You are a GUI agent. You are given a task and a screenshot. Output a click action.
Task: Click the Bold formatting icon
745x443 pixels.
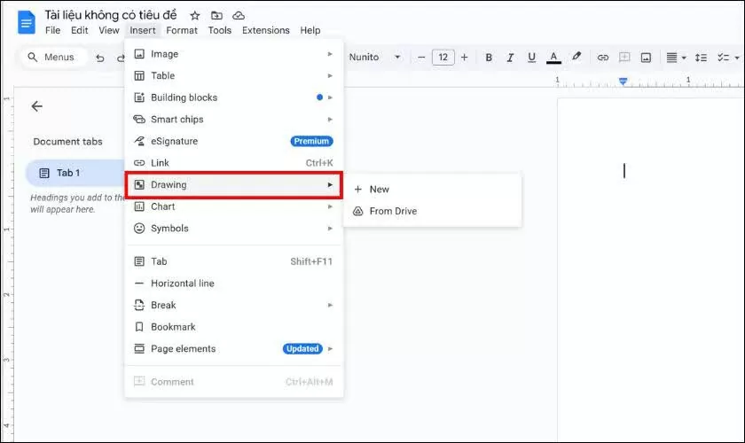[x=489, y=58]
